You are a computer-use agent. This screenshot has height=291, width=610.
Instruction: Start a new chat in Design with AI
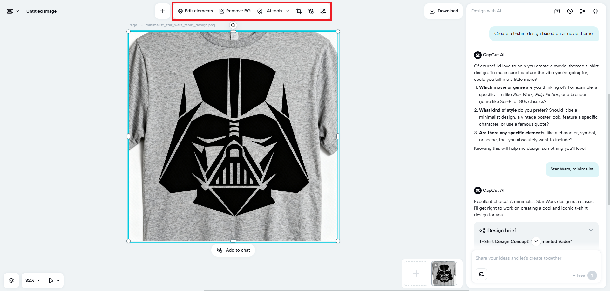click(x=557, y=11)
